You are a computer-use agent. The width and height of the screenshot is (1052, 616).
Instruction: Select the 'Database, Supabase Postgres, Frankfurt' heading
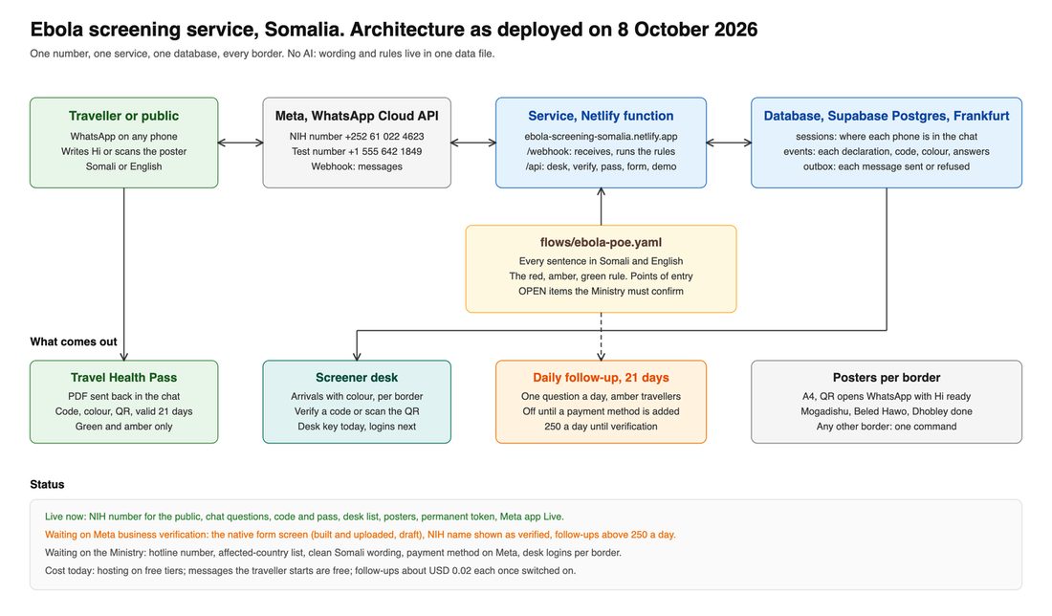tap(887, 116)
